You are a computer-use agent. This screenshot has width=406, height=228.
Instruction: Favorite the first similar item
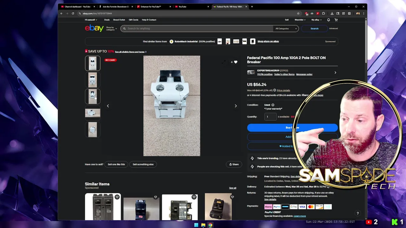(x=117, y=197)
